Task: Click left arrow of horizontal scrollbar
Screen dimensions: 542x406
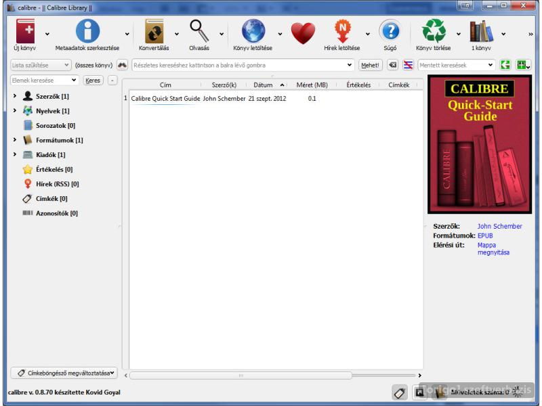Action: point(126,376)
